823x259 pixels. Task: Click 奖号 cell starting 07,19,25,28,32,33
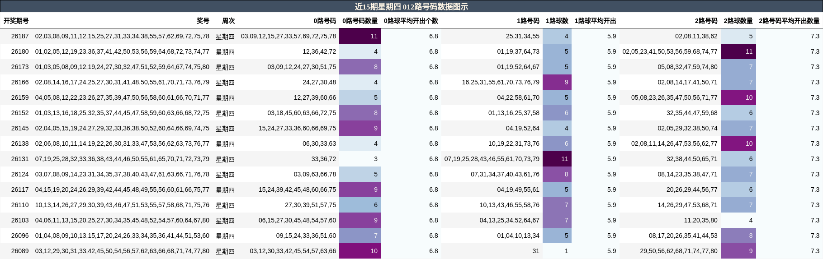coord(122,159)
